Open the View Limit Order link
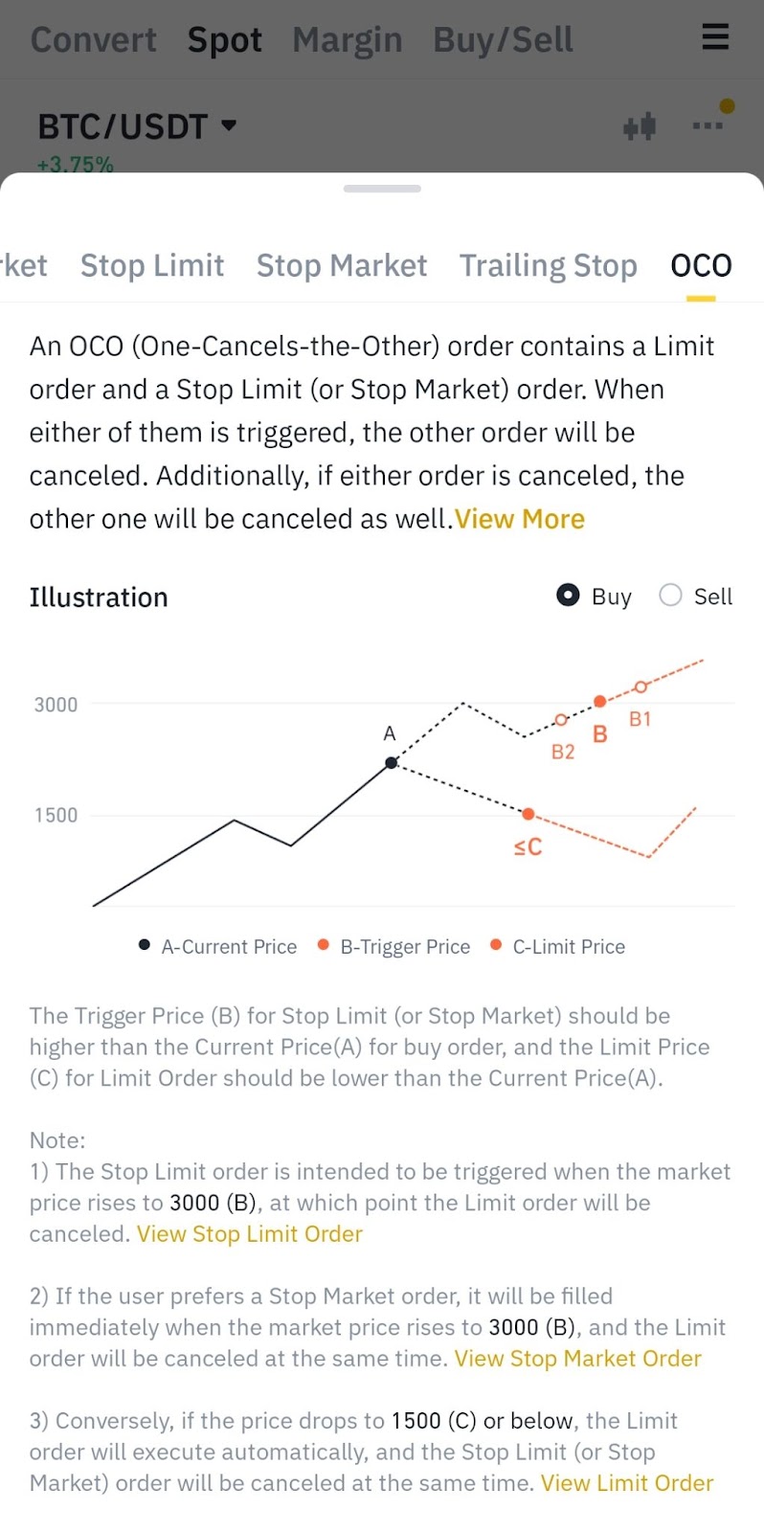 [x=627, y=1482]
